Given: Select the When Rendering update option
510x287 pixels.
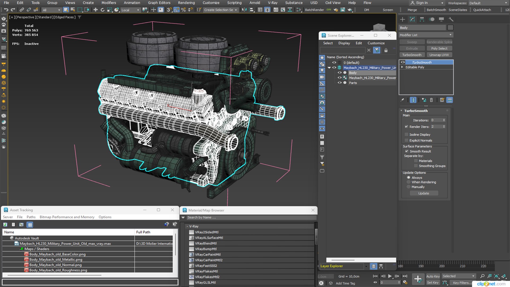Looking at the screenshot, I should 409,182.
